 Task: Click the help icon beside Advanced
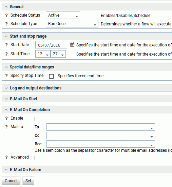tap(6, 157)
